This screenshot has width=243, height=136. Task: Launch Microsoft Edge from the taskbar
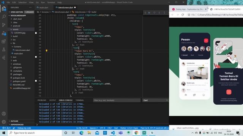pyautogui.click(x=81, y=133)
